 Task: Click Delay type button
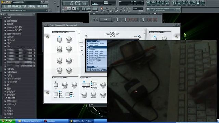coord(88,85)
